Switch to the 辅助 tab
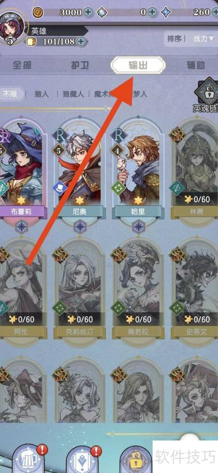The image size is (218, 473). [x=196, y=65]
